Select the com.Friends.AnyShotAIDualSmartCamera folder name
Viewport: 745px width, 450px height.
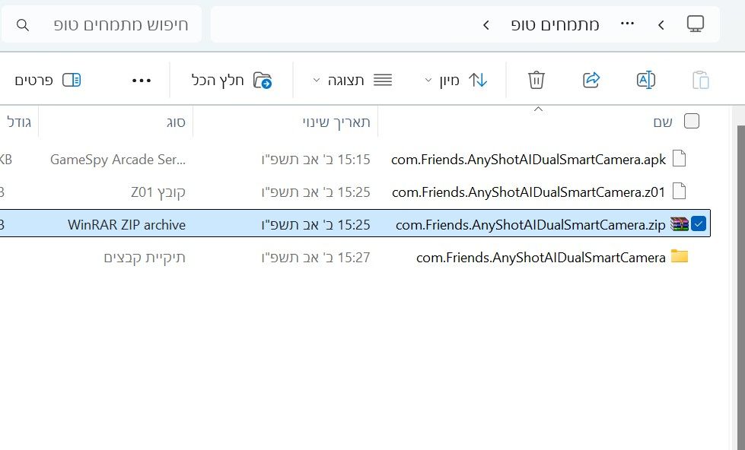[x=541, y=257]
